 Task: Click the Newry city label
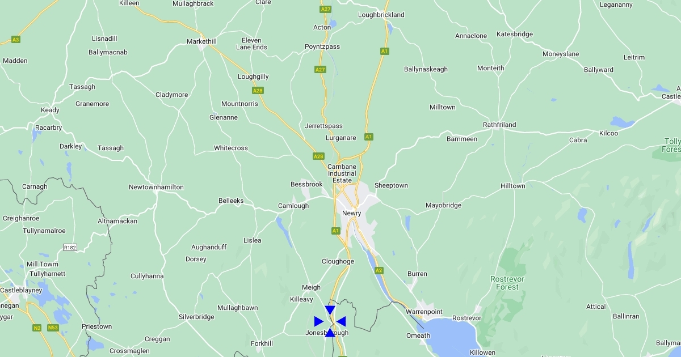point(352,213)
